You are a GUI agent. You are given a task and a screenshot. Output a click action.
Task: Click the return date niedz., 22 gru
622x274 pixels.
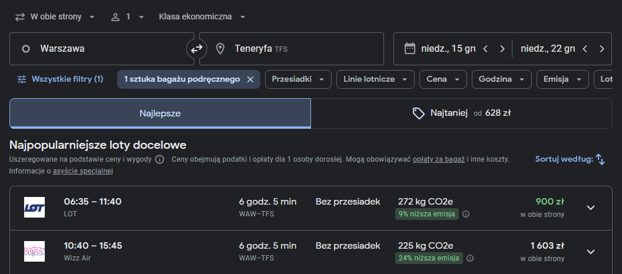pyautogui.click(x=548, y=49)
